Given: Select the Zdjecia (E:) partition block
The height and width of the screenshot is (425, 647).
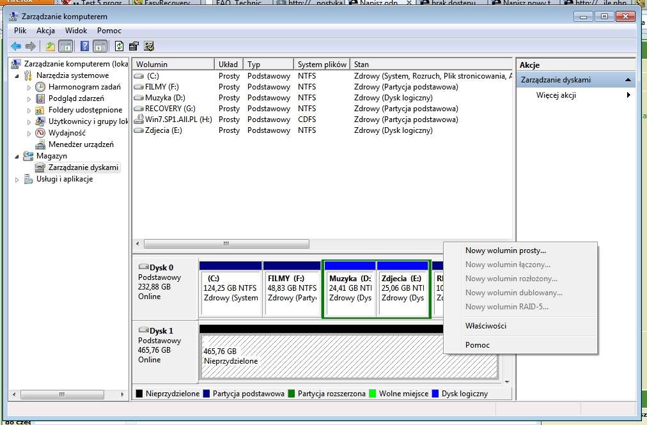Looking at the screenshot, I should 403,289.
